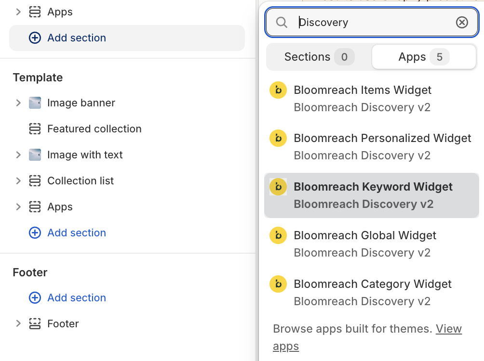Add the Bloomreach Personalized Widget
The height and width of the screenshot is (361, 484).
tap(372, 147)
